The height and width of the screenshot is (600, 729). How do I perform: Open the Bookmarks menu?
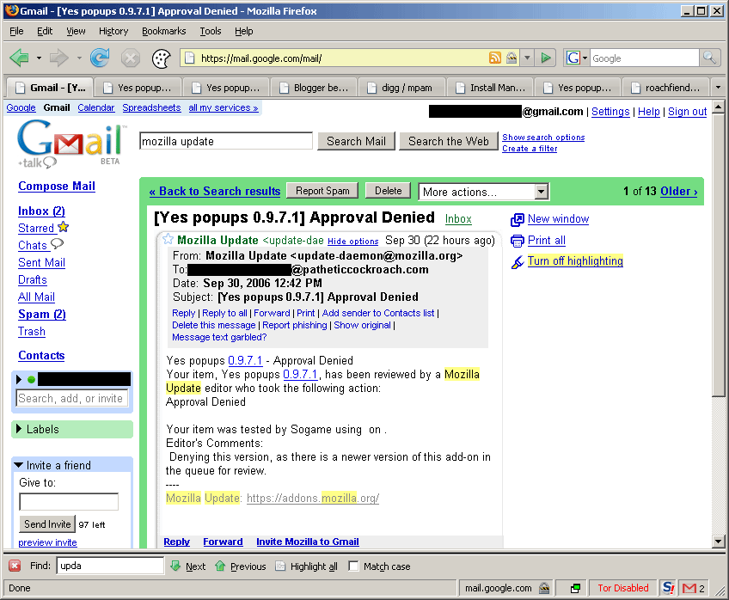[163, 31]
